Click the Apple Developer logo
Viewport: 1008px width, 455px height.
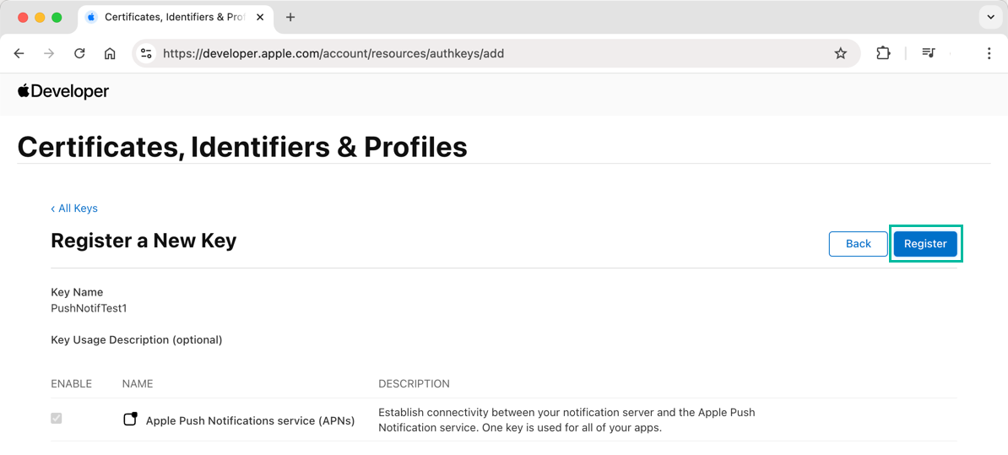[x=63, y=91]
